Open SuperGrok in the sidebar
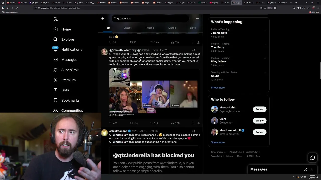This screenshot has height=180, width=321. (66, 70)
